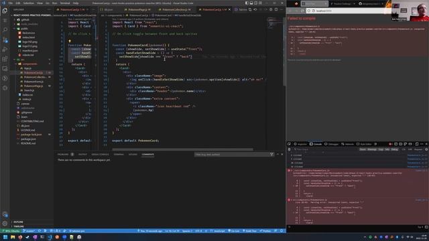Click the notifications bell in status bar
429x241 pixels.
[x=282, y=231]
